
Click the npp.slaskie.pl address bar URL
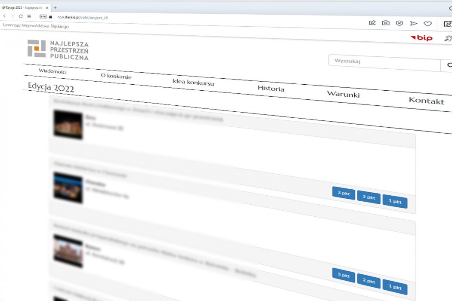click(83, 18)
